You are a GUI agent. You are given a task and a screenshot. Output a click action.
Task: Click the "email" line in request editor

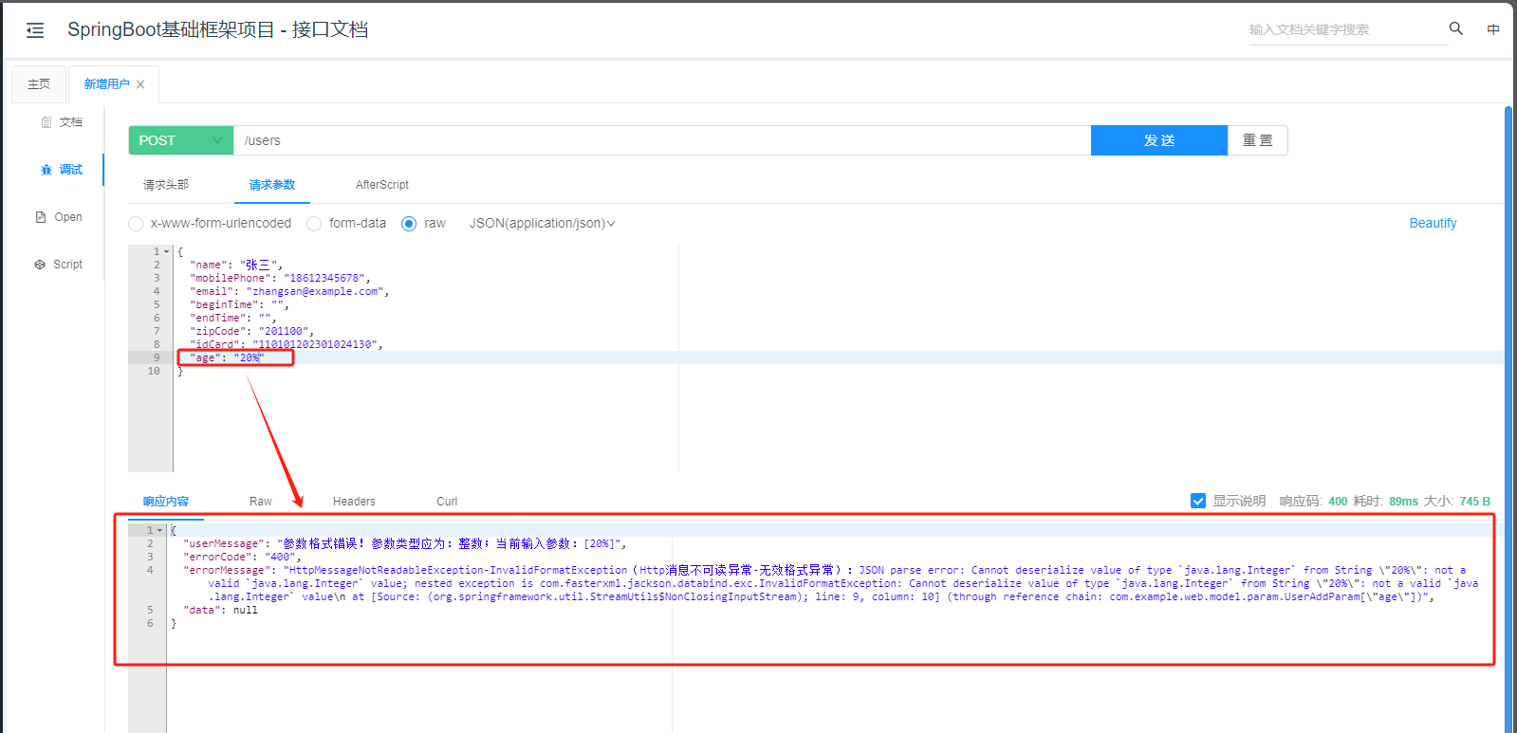[289, 292]
